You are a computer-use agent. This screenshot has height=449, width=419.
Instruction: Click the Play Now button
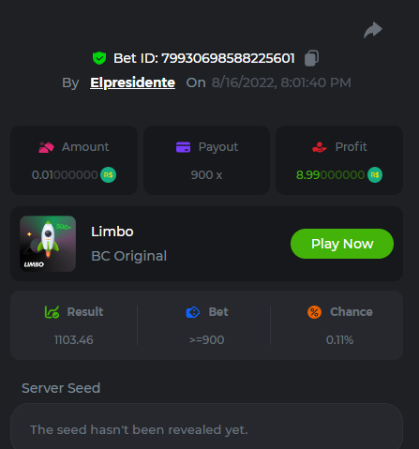[x=342, y=244]
